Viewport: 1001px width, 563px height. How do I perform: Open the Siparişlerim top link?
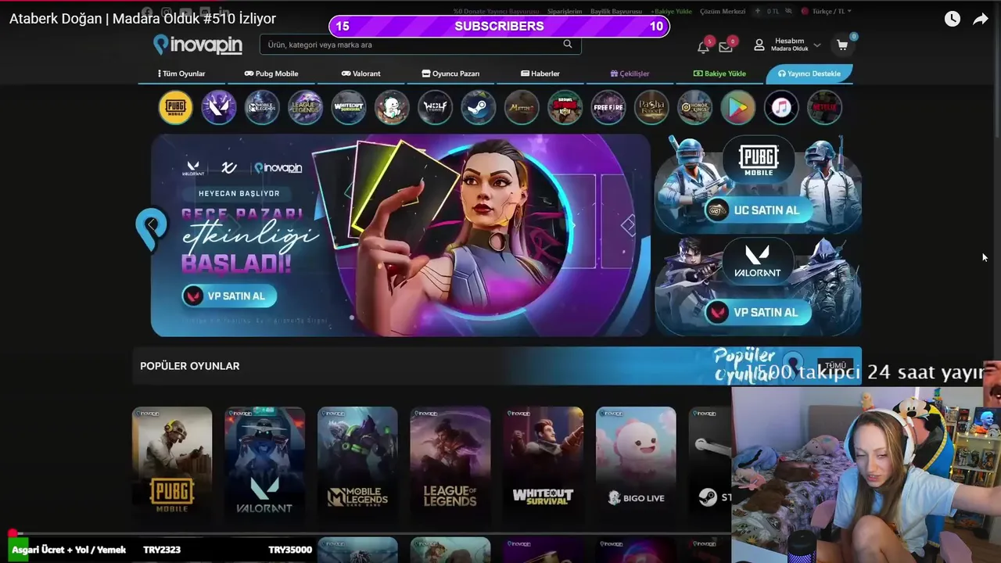click(565, 12)
